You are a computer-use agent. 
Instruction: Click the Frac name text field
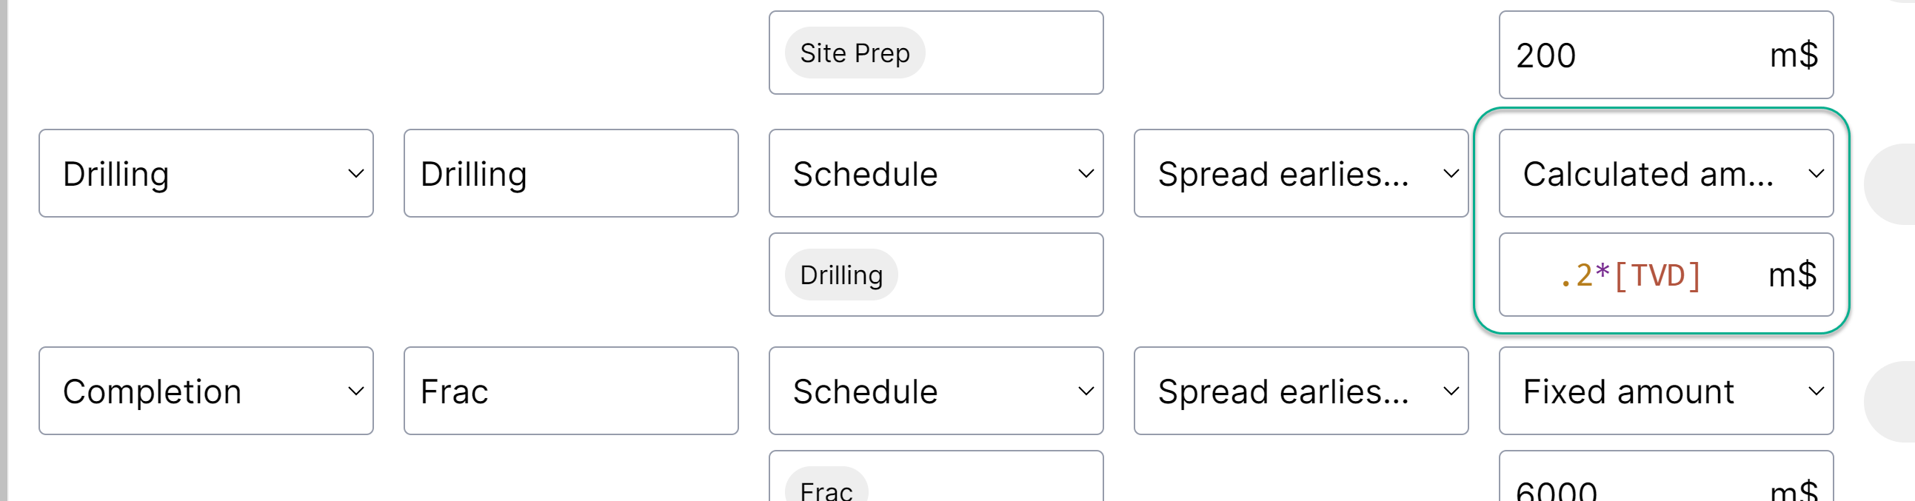pyautogui.click(x=570, y=391)
